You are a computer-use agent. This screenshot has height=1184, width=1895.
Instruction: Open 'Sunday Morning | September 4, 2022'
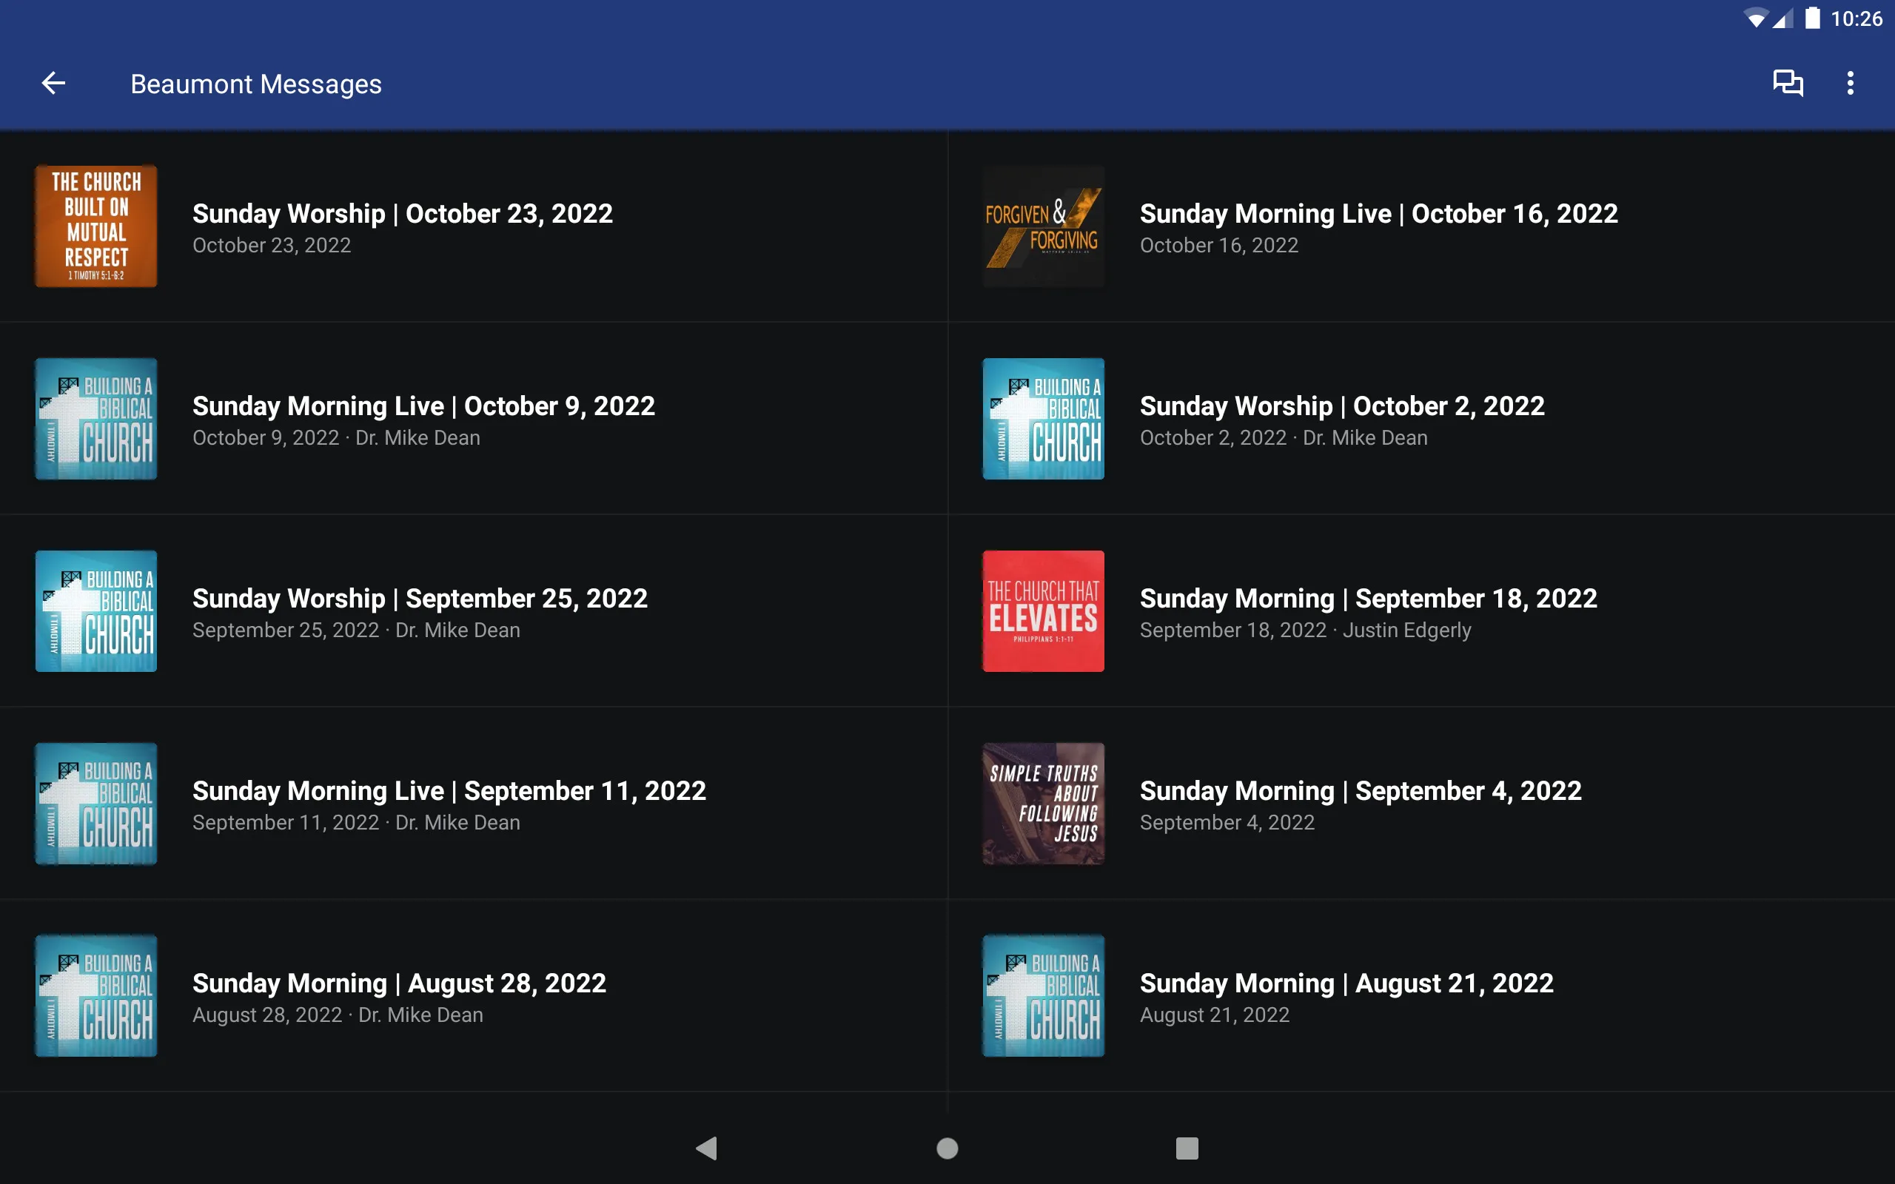1421,804
